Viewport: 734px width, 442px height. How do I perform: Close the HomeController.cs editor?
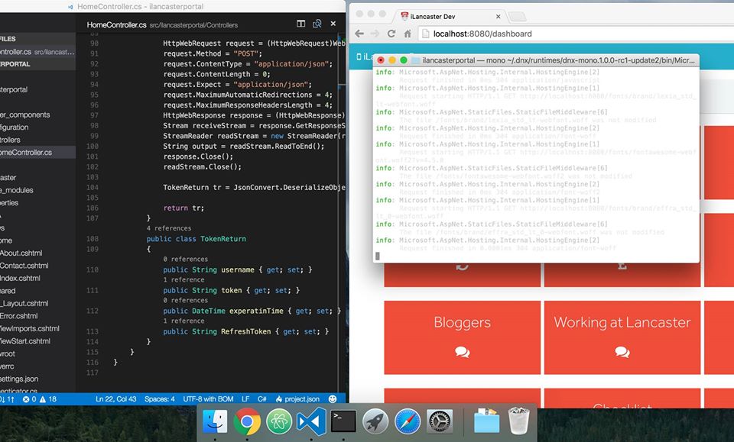(x=334, y=25)
